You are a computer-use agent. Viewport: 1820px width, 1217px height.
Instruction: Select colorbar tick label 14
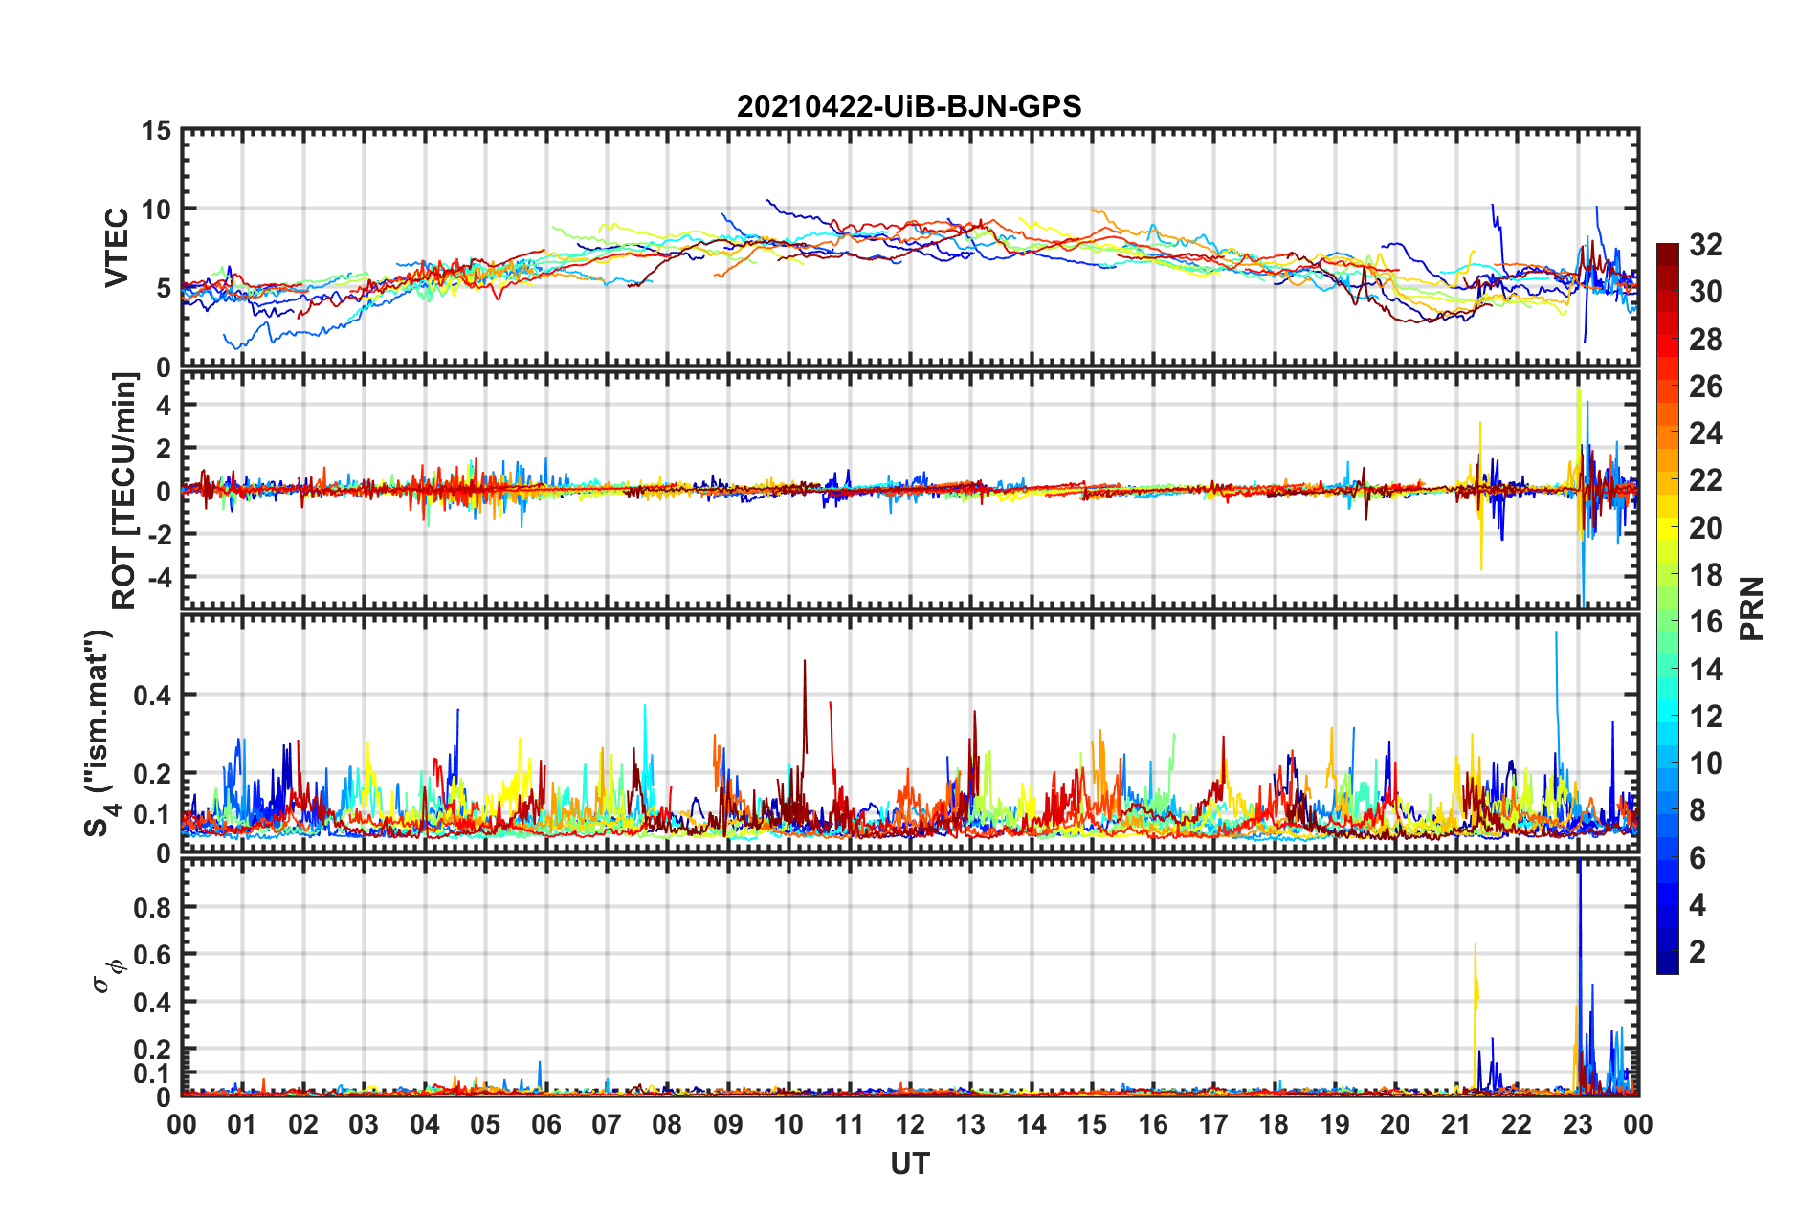click(x=1705, y=669)
